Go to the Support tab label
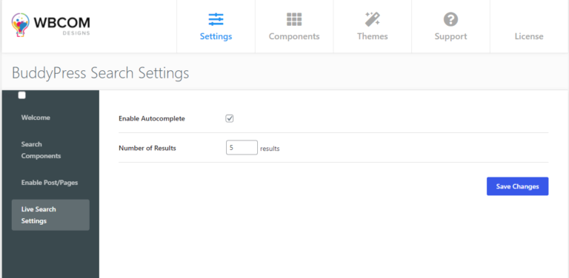 (450, 36)
